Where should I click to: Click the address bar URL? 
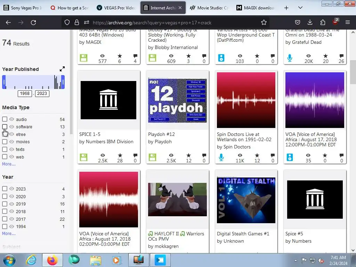[152, 23]
